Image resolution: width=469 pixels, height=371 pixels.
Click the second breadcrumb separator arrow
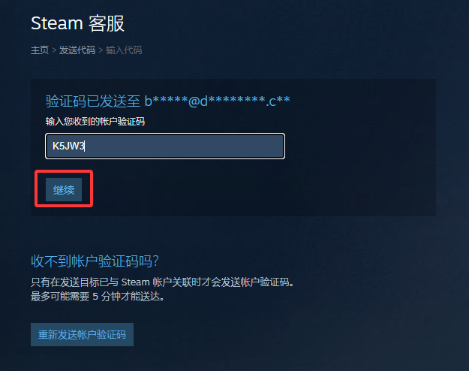coord(101,50)
